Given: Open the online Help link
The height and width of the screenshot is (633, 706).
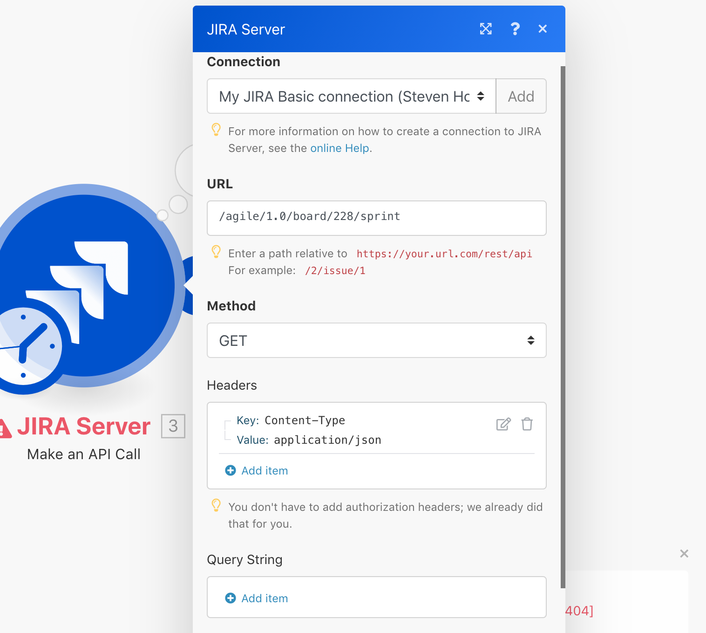Looking at the screenshot, I should pos(339,148).
